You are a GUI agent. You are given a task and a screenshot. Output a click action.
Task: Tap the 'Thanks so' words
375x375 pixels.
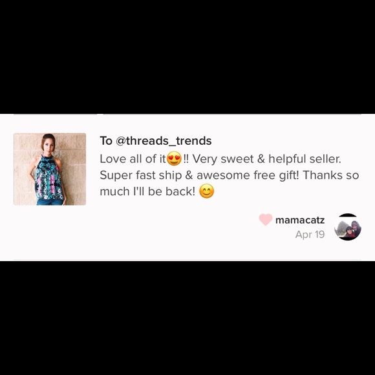(331, 175)
